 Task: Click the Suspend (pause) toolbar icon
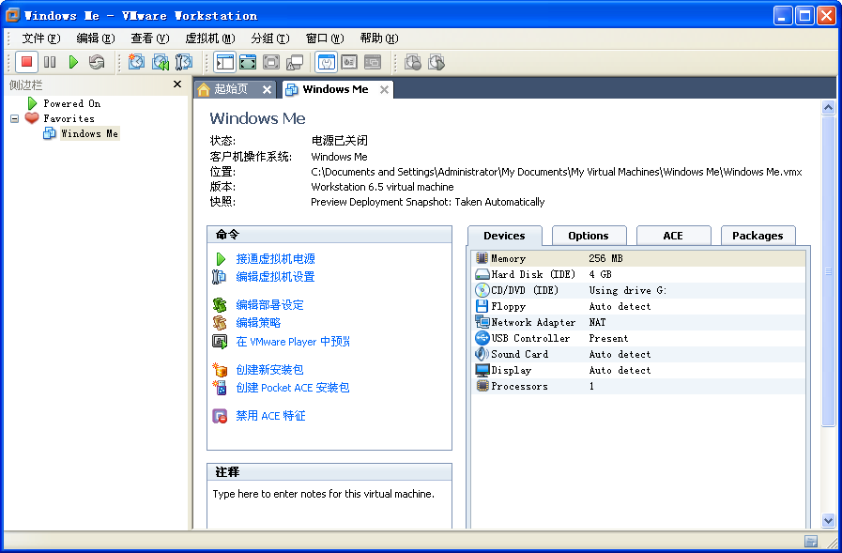pyautogui.click(x=50, y=62)
